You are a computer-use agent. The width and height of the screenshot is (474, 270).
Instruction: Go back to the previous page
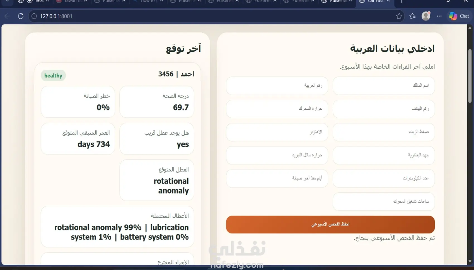point(8,16)
